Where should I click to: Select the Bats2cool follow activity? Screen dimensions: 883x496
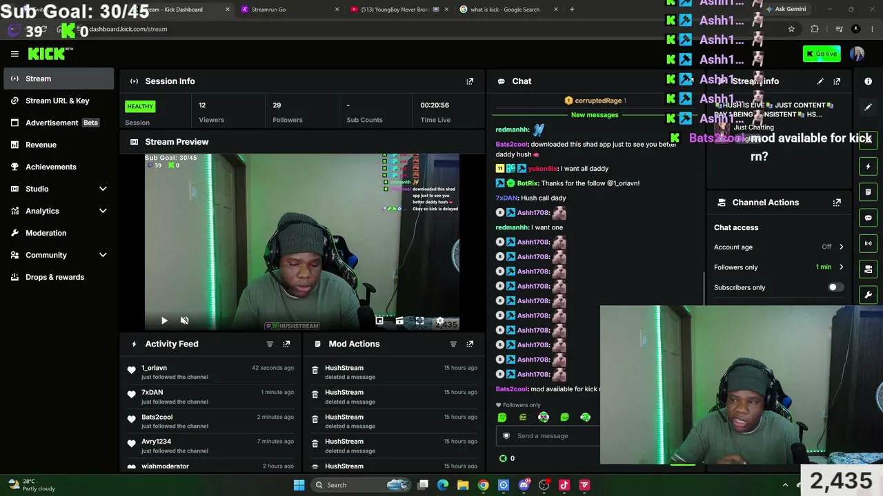tap(210, 421)
